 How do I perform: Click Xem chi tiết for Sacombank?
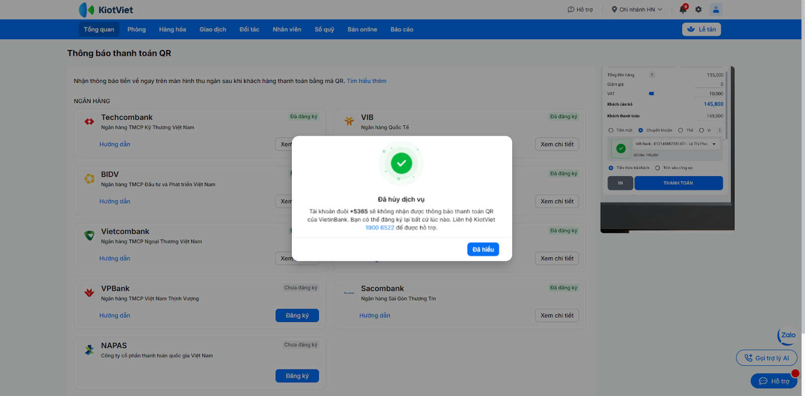557,315
